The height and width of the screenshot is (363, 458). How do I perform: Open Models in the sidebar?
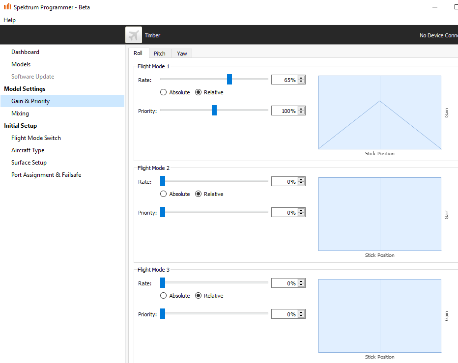pyautogui.click(x=21, y=64)
